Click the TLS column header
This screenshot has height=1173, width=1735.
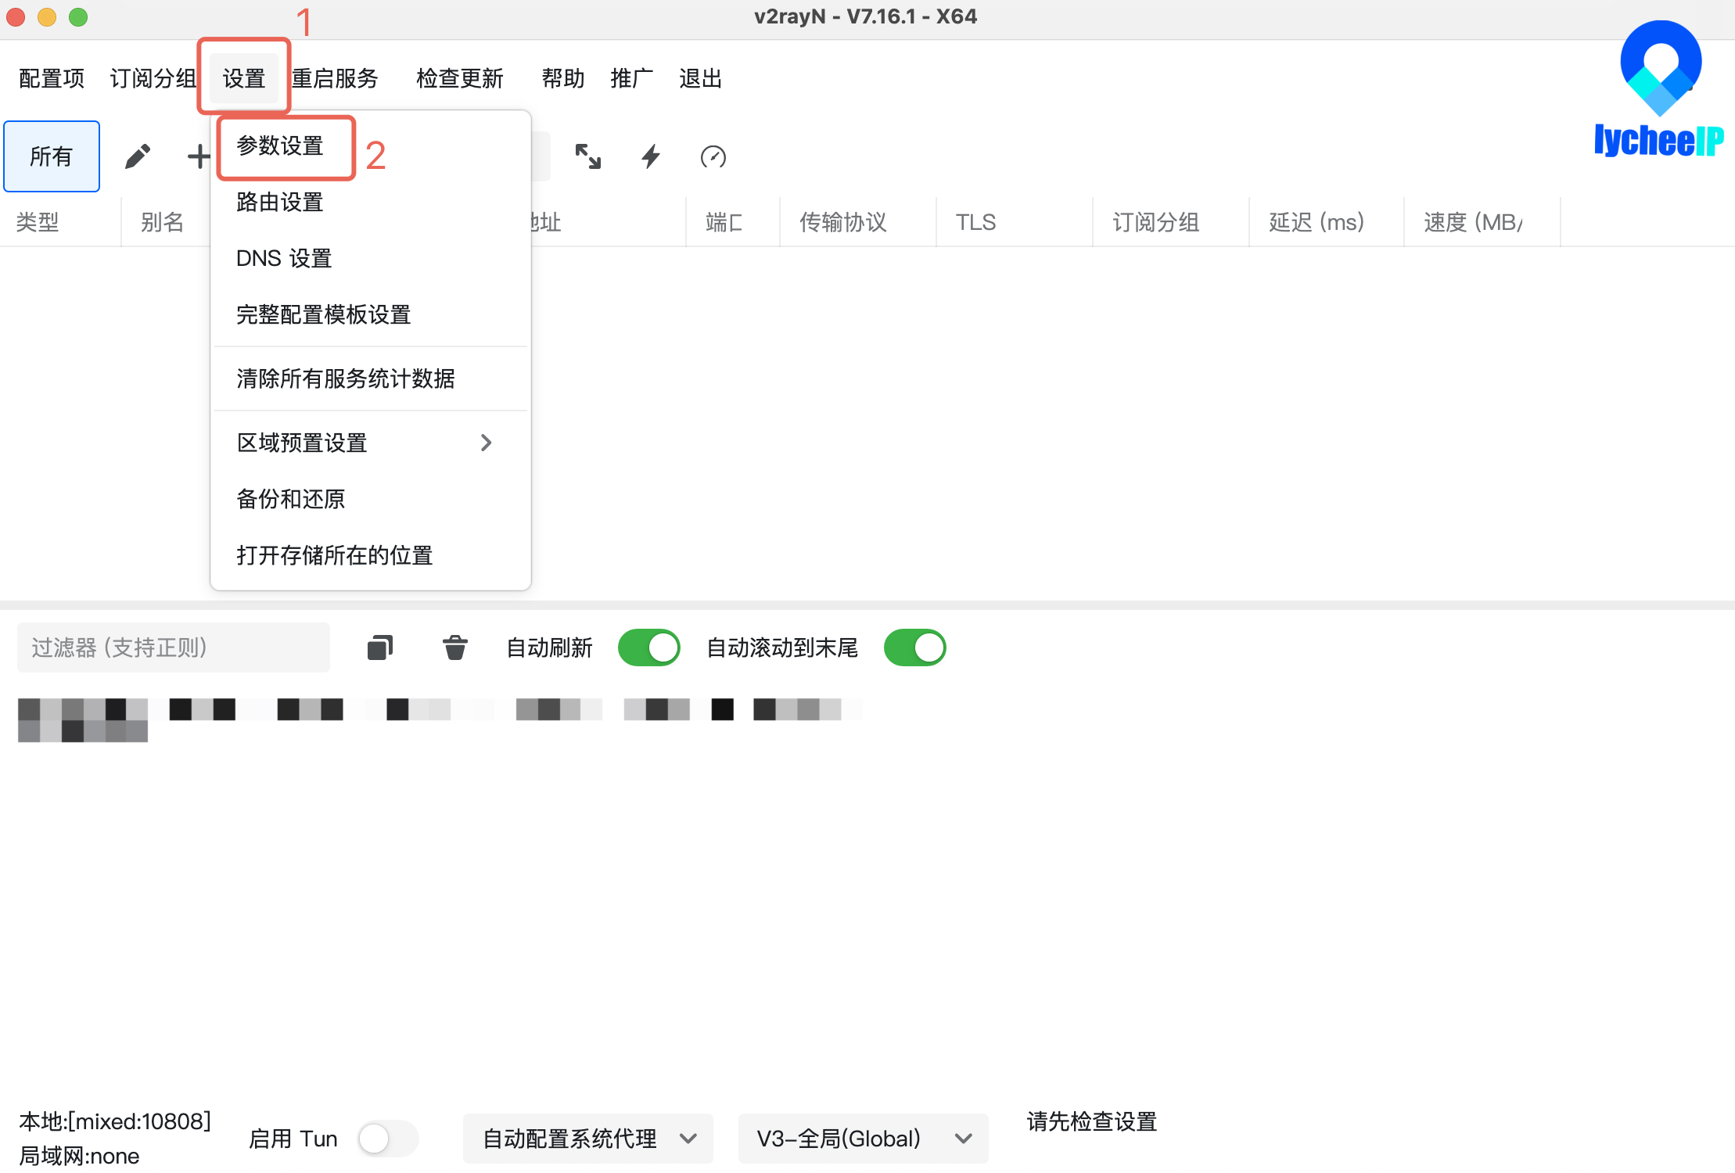pyautogui.click(x=975, y=222)
